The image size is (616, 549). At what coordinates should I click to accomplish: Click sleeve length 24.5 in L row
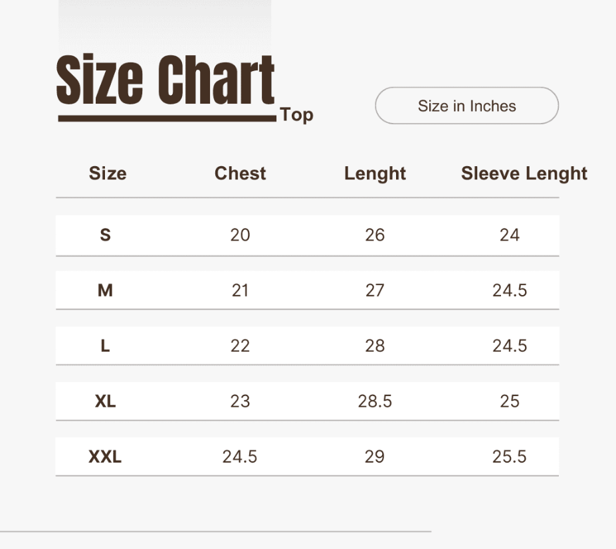coord(510,346)
